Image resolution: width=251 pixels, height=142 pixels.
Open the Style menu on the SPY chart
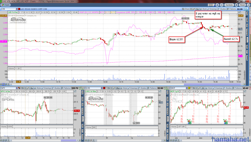click(37, 88)
